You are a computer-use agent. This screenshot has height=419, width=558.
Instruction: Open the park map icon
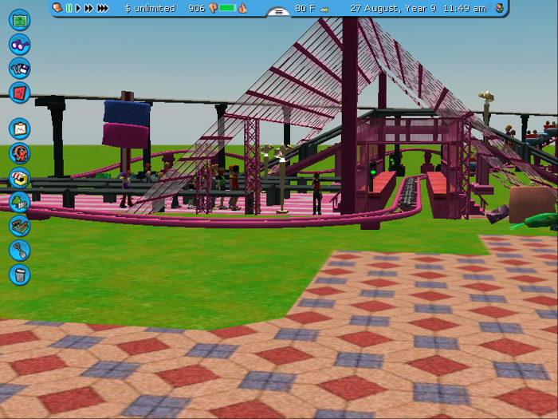point(20,20)
